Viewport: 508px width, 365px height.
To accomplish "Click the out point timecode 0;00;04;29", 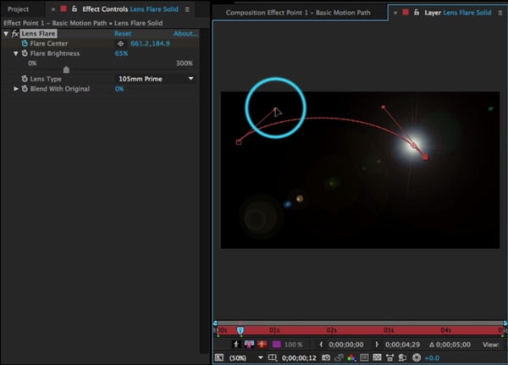I will pyautogui.click(x=402, y=345).
